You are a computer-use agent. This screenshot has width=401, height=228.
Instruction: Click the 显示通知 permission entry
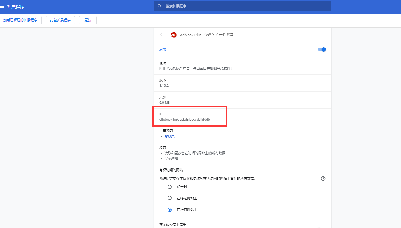coord(171,158)
